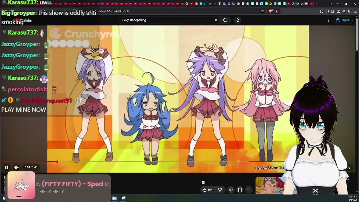Click the Crunchyroll watermark logo
This screenshot has width=359, height=202.
pos(86,34)
